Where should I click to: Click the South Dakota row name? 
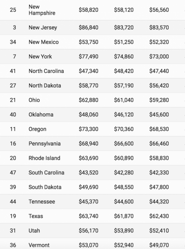pyautogui.click(x=45, y=187)
